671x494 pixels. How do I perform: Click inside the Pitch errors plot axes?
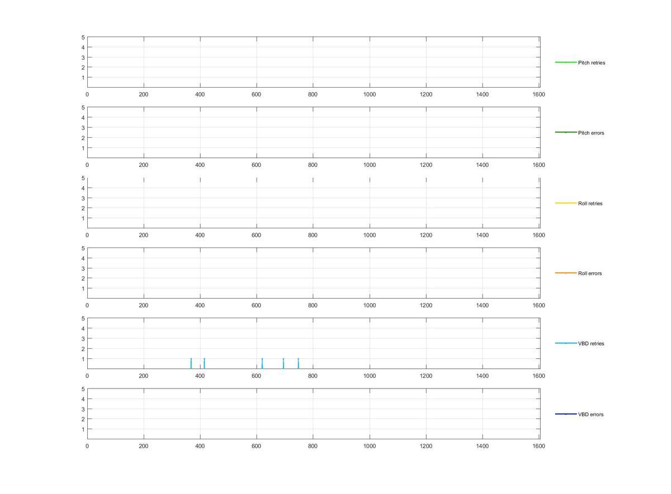coord(314,132)
